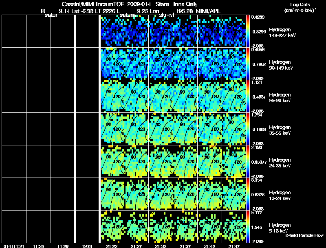The height and width of the screenshot is (248, 326).
Task: Click the Hydrogen 35-55 keV image at 21:37
Action: point(185,129)
